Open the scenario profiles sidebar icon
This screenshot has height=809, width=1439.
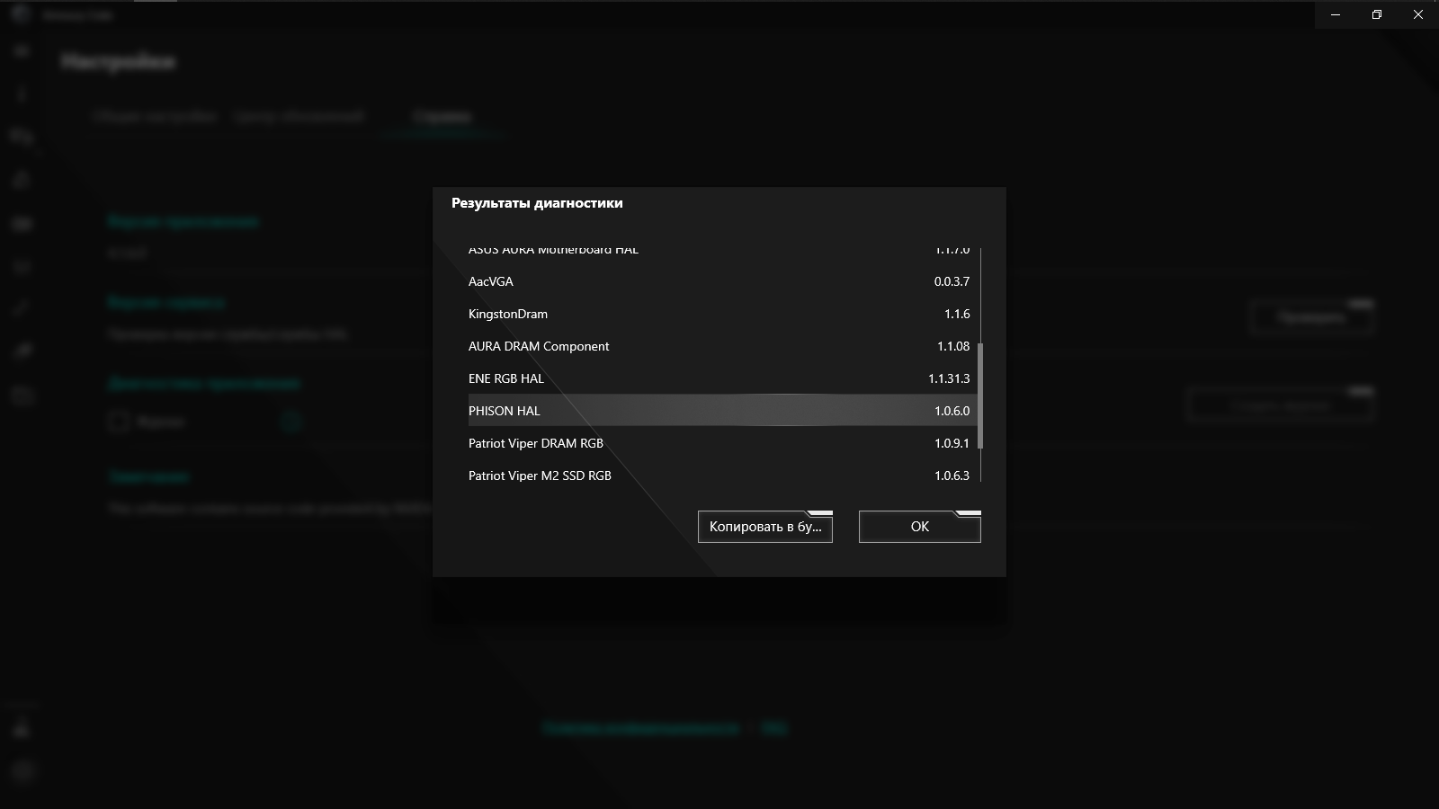point(20,180)
